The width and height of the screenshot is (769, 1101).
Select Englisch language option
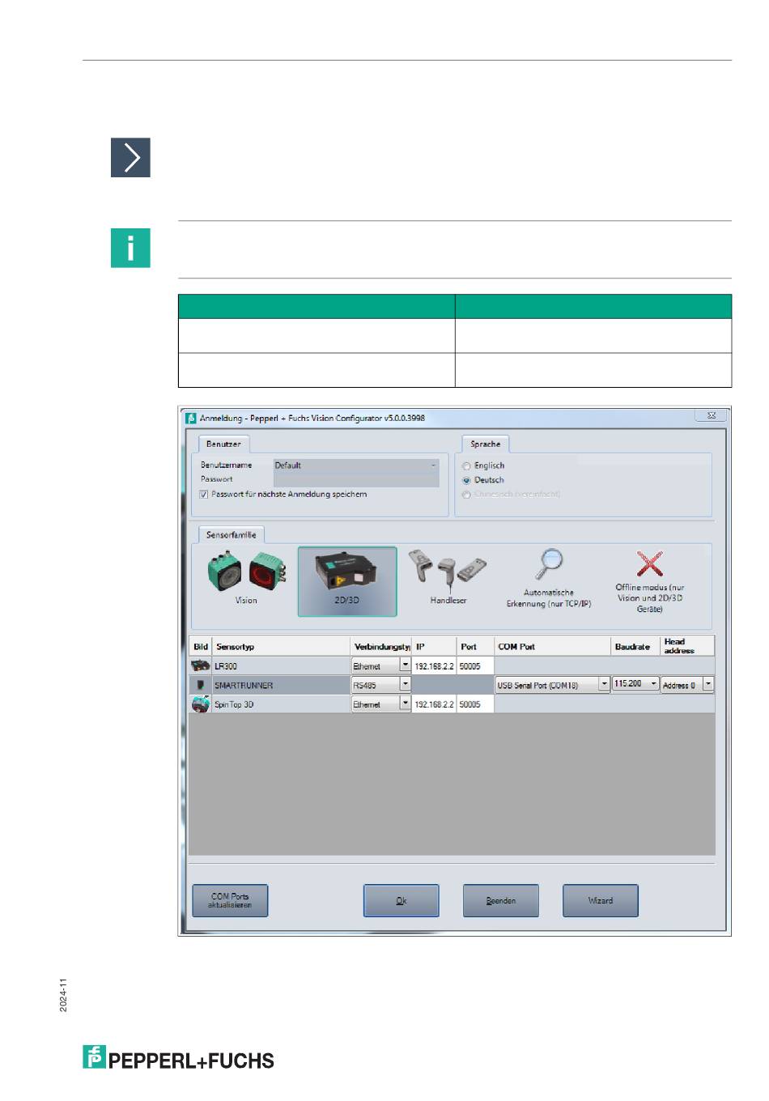click(466, 466)
